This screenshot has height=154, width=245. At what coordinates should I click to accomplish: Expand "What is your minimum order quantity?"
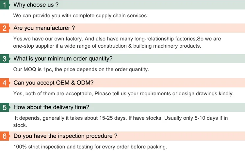(63, 59)
